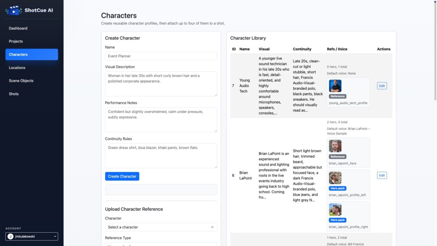Open the jmkulakowski account dropdown
Screen dimensions: 437x246
tap(32, 236)
